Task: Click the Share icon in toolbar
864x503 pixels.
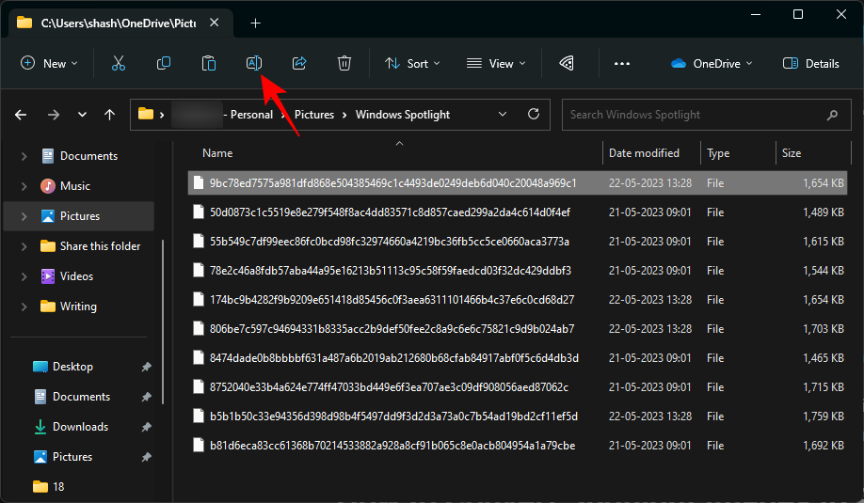Action: tap(299, 63)
